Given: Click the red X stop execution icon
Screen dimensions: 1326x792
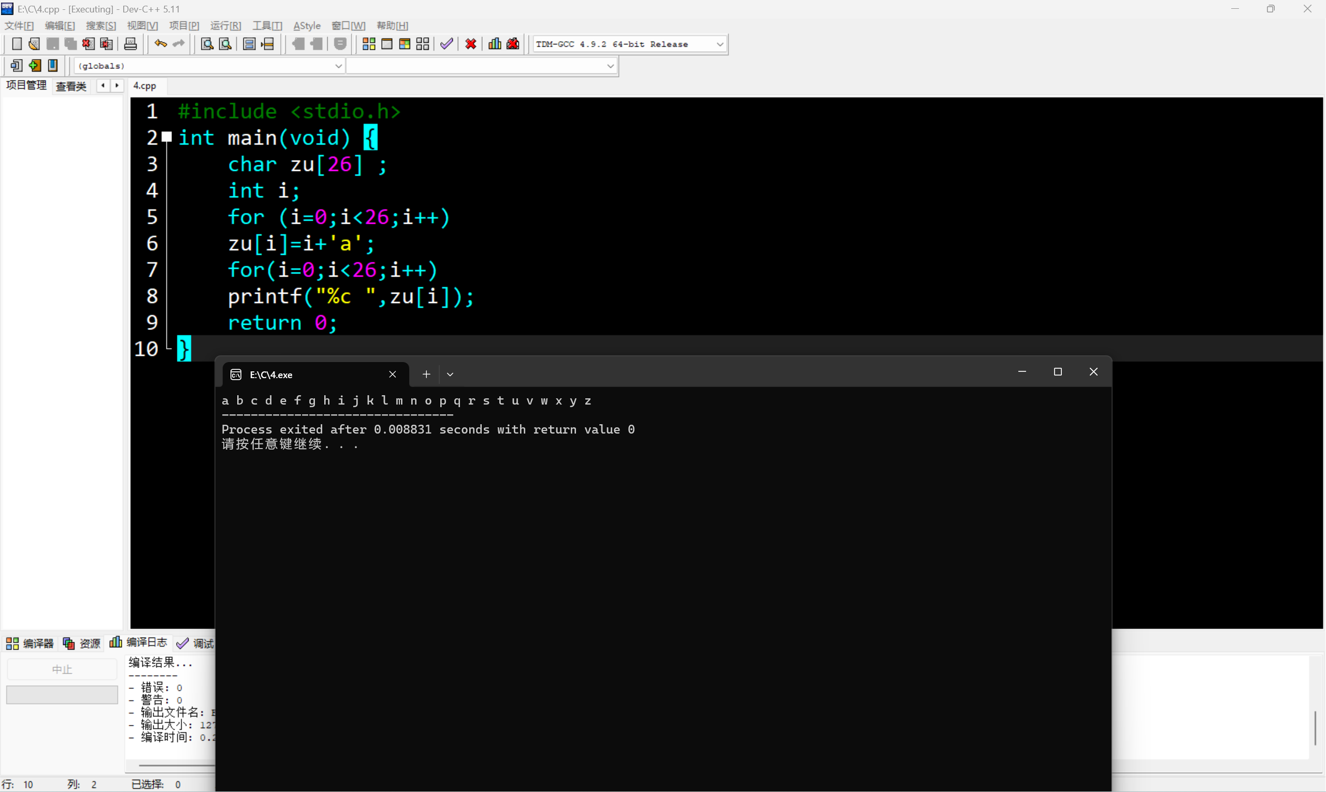Looking at the screenshot, I should (471, 44).
